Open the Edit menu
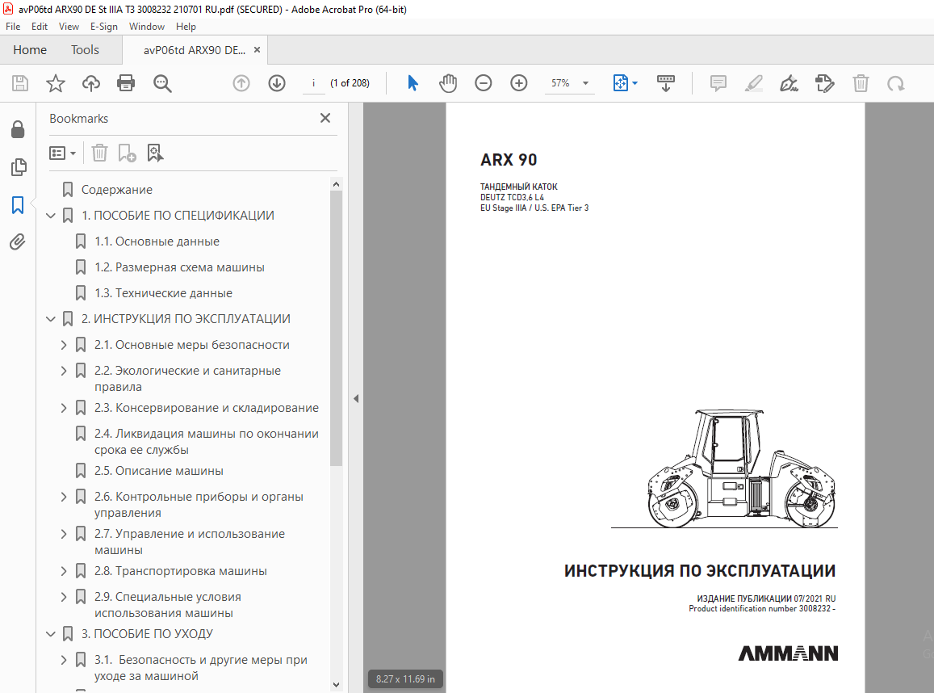Image resolution: width=934 pixels, height=693 pixels. [40, 26]
